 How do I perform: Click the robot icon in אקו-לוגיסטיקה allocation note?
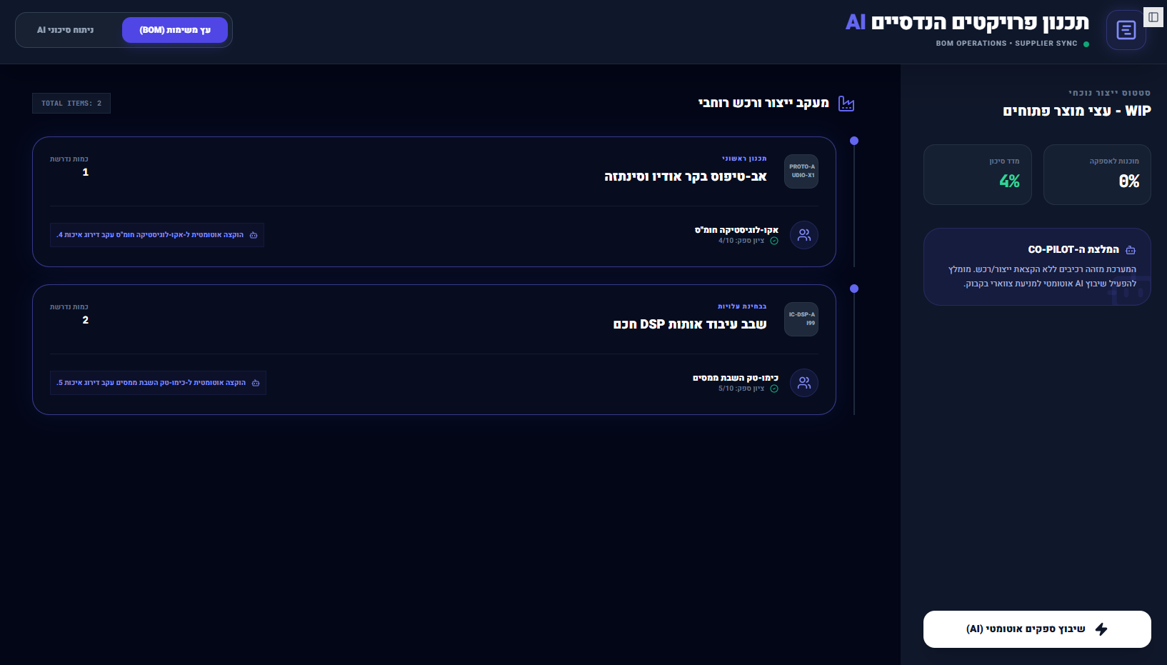tap(254, 235)
